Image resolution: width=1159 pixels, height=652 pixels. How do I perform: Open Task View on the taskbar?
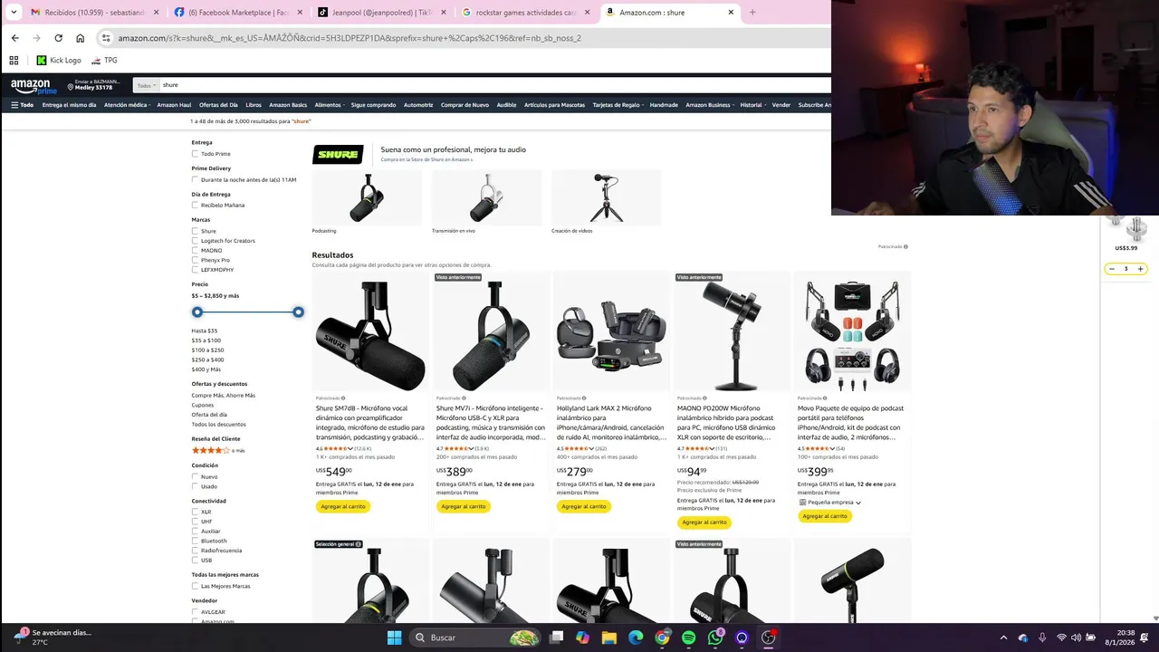tap(557, 638)
